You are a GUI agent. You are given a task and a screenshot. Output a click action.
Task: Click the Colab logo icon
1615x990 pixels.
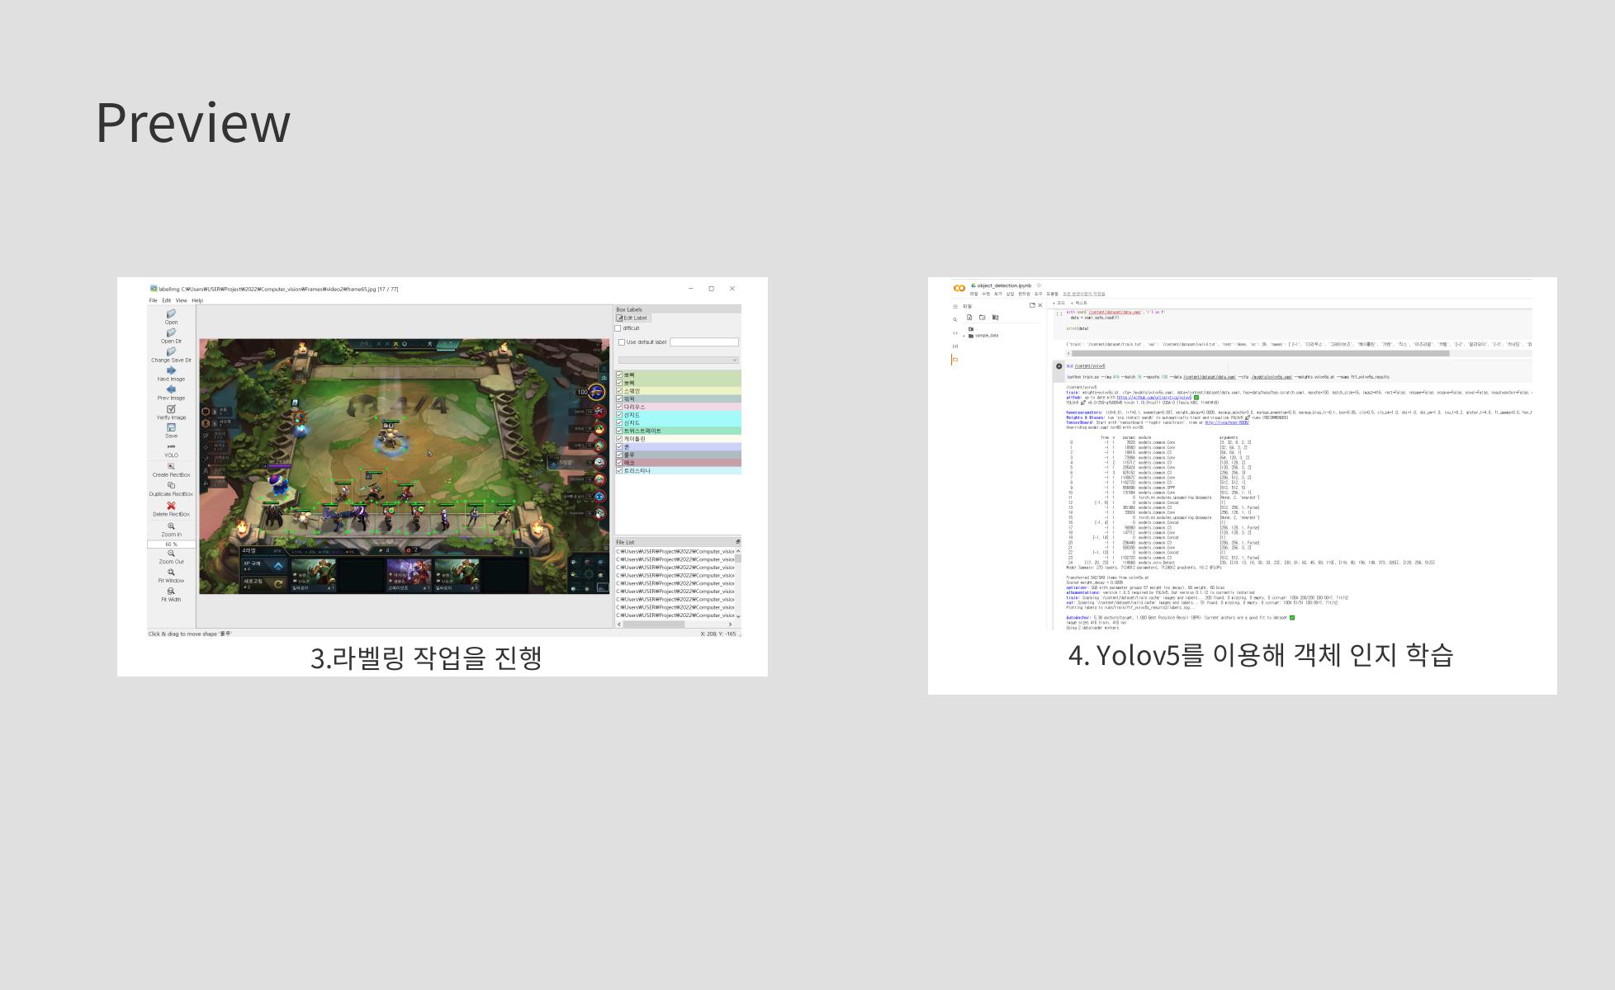959,288
